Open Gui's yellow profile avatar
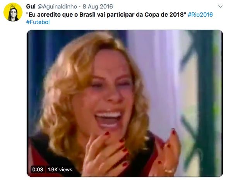226x181 pixels. [x=13, y=12]
